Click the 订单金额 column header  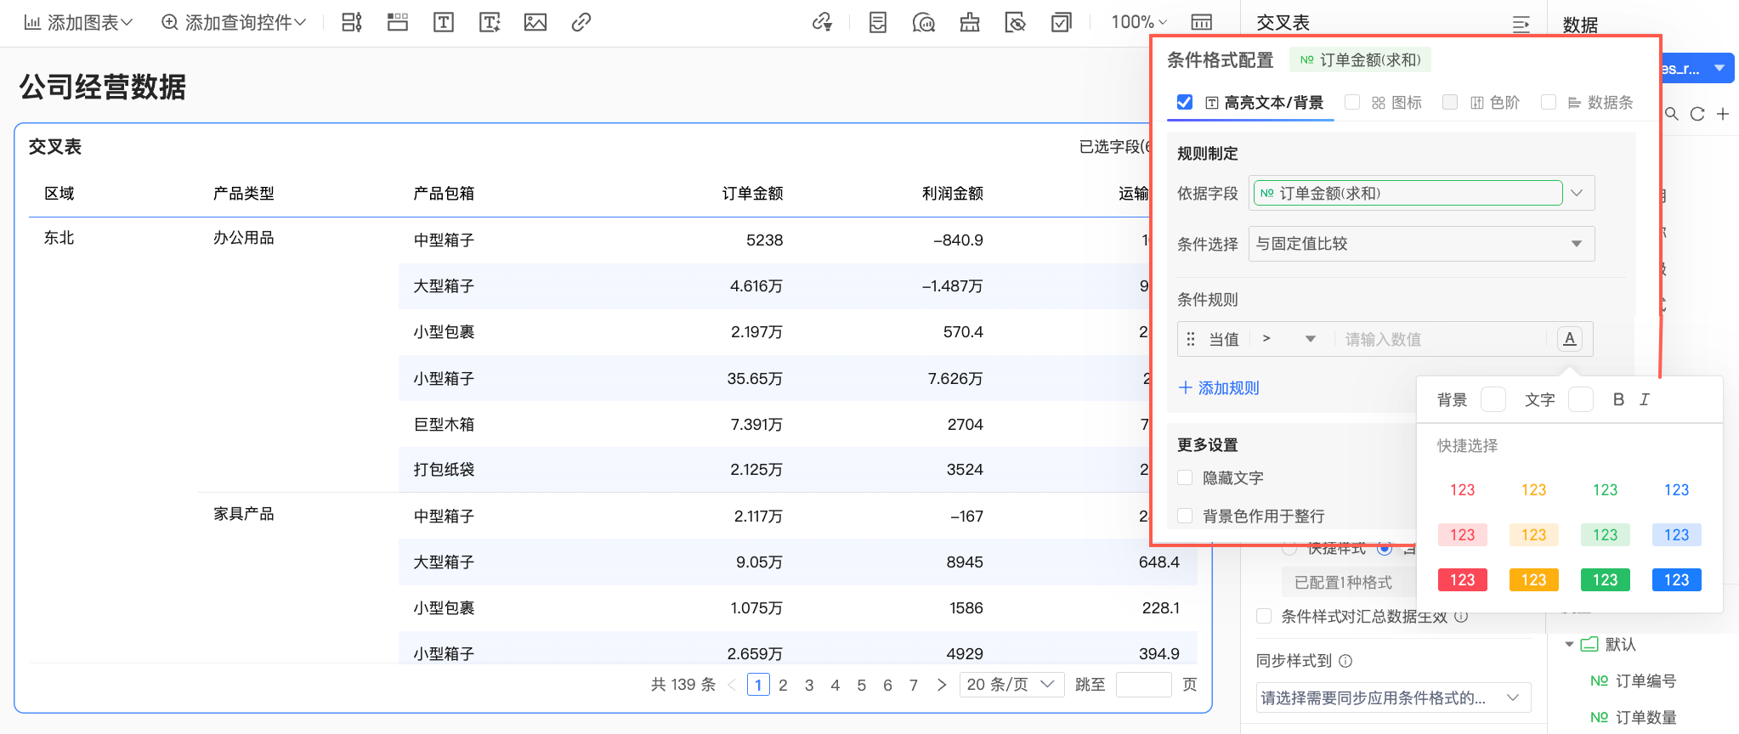[x=752, y=194]
